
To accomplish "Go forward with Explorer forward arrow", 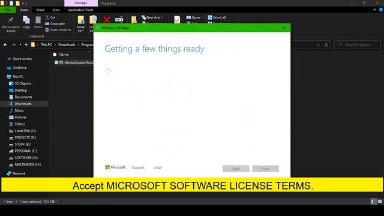I will pos(14,45).
